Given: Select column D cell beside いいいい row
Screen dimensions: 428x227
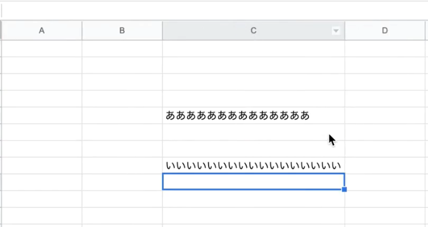Looking at the screenshot, I should [386, 165].
